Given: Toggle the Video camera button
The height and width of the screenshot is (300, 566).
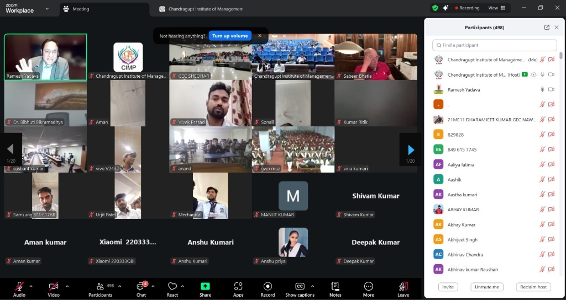Looking at the screenshot, I should tap(54, 286).
